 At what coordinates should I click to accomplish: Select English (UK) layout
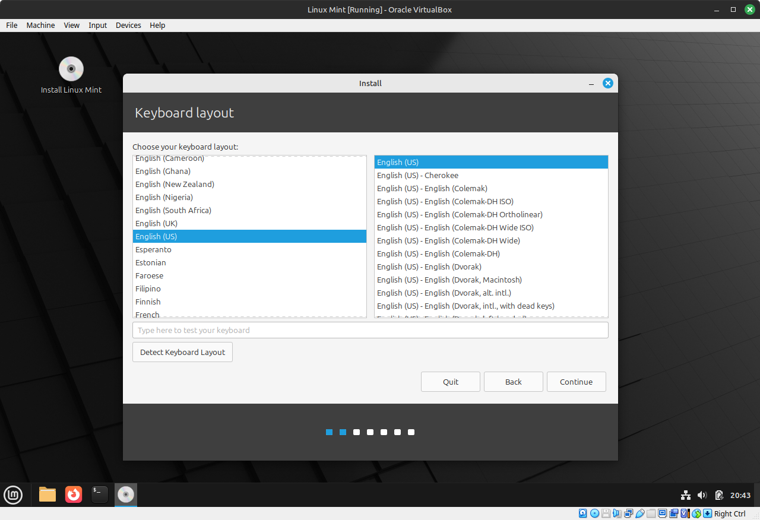(249, 223)
